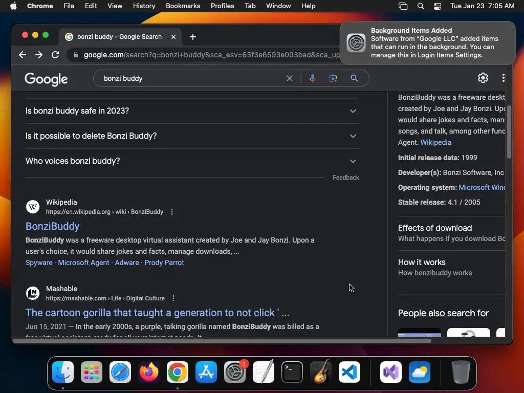Click the Mashable favicon in the search result
Image resolution: width=524 pixels, height=393 pixels.
[x=33, y=293]
